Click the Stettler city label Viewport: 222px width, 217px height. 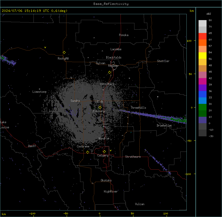click(163, 61)
